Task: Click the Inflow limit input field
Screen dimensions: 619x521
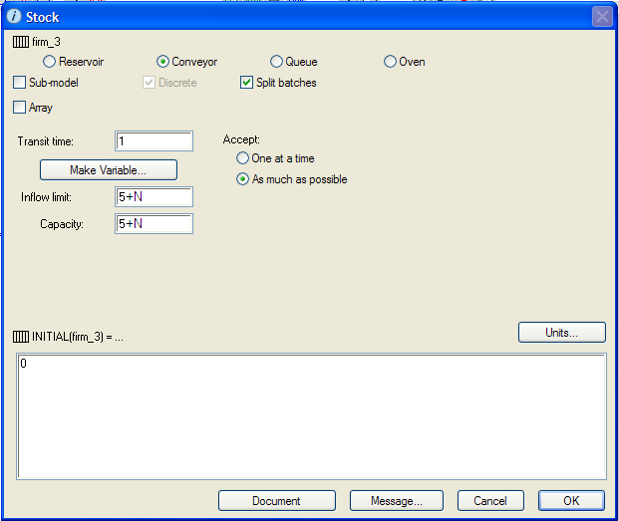Action: point(154,197)
